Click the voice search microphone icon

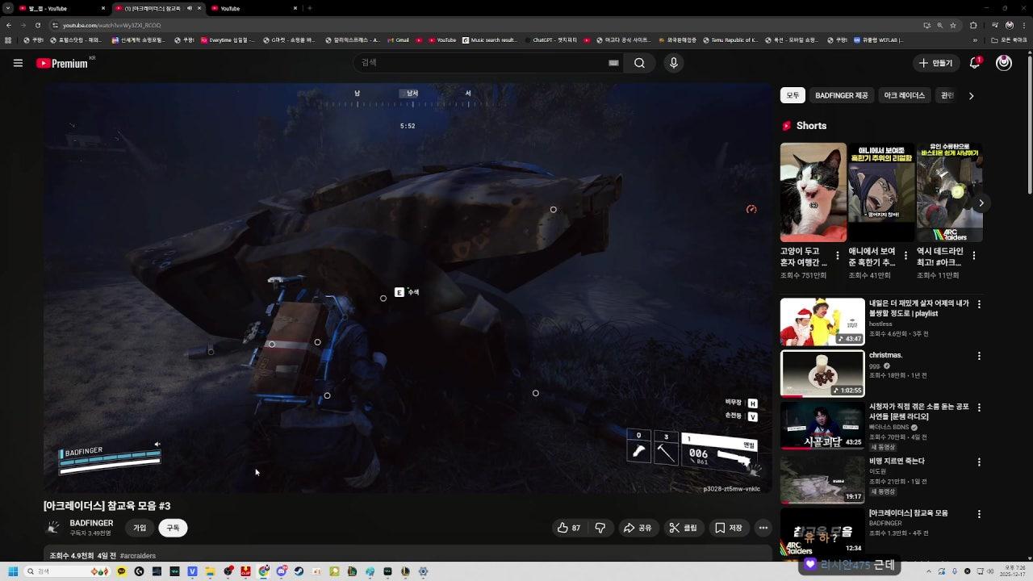coord(673,63)
